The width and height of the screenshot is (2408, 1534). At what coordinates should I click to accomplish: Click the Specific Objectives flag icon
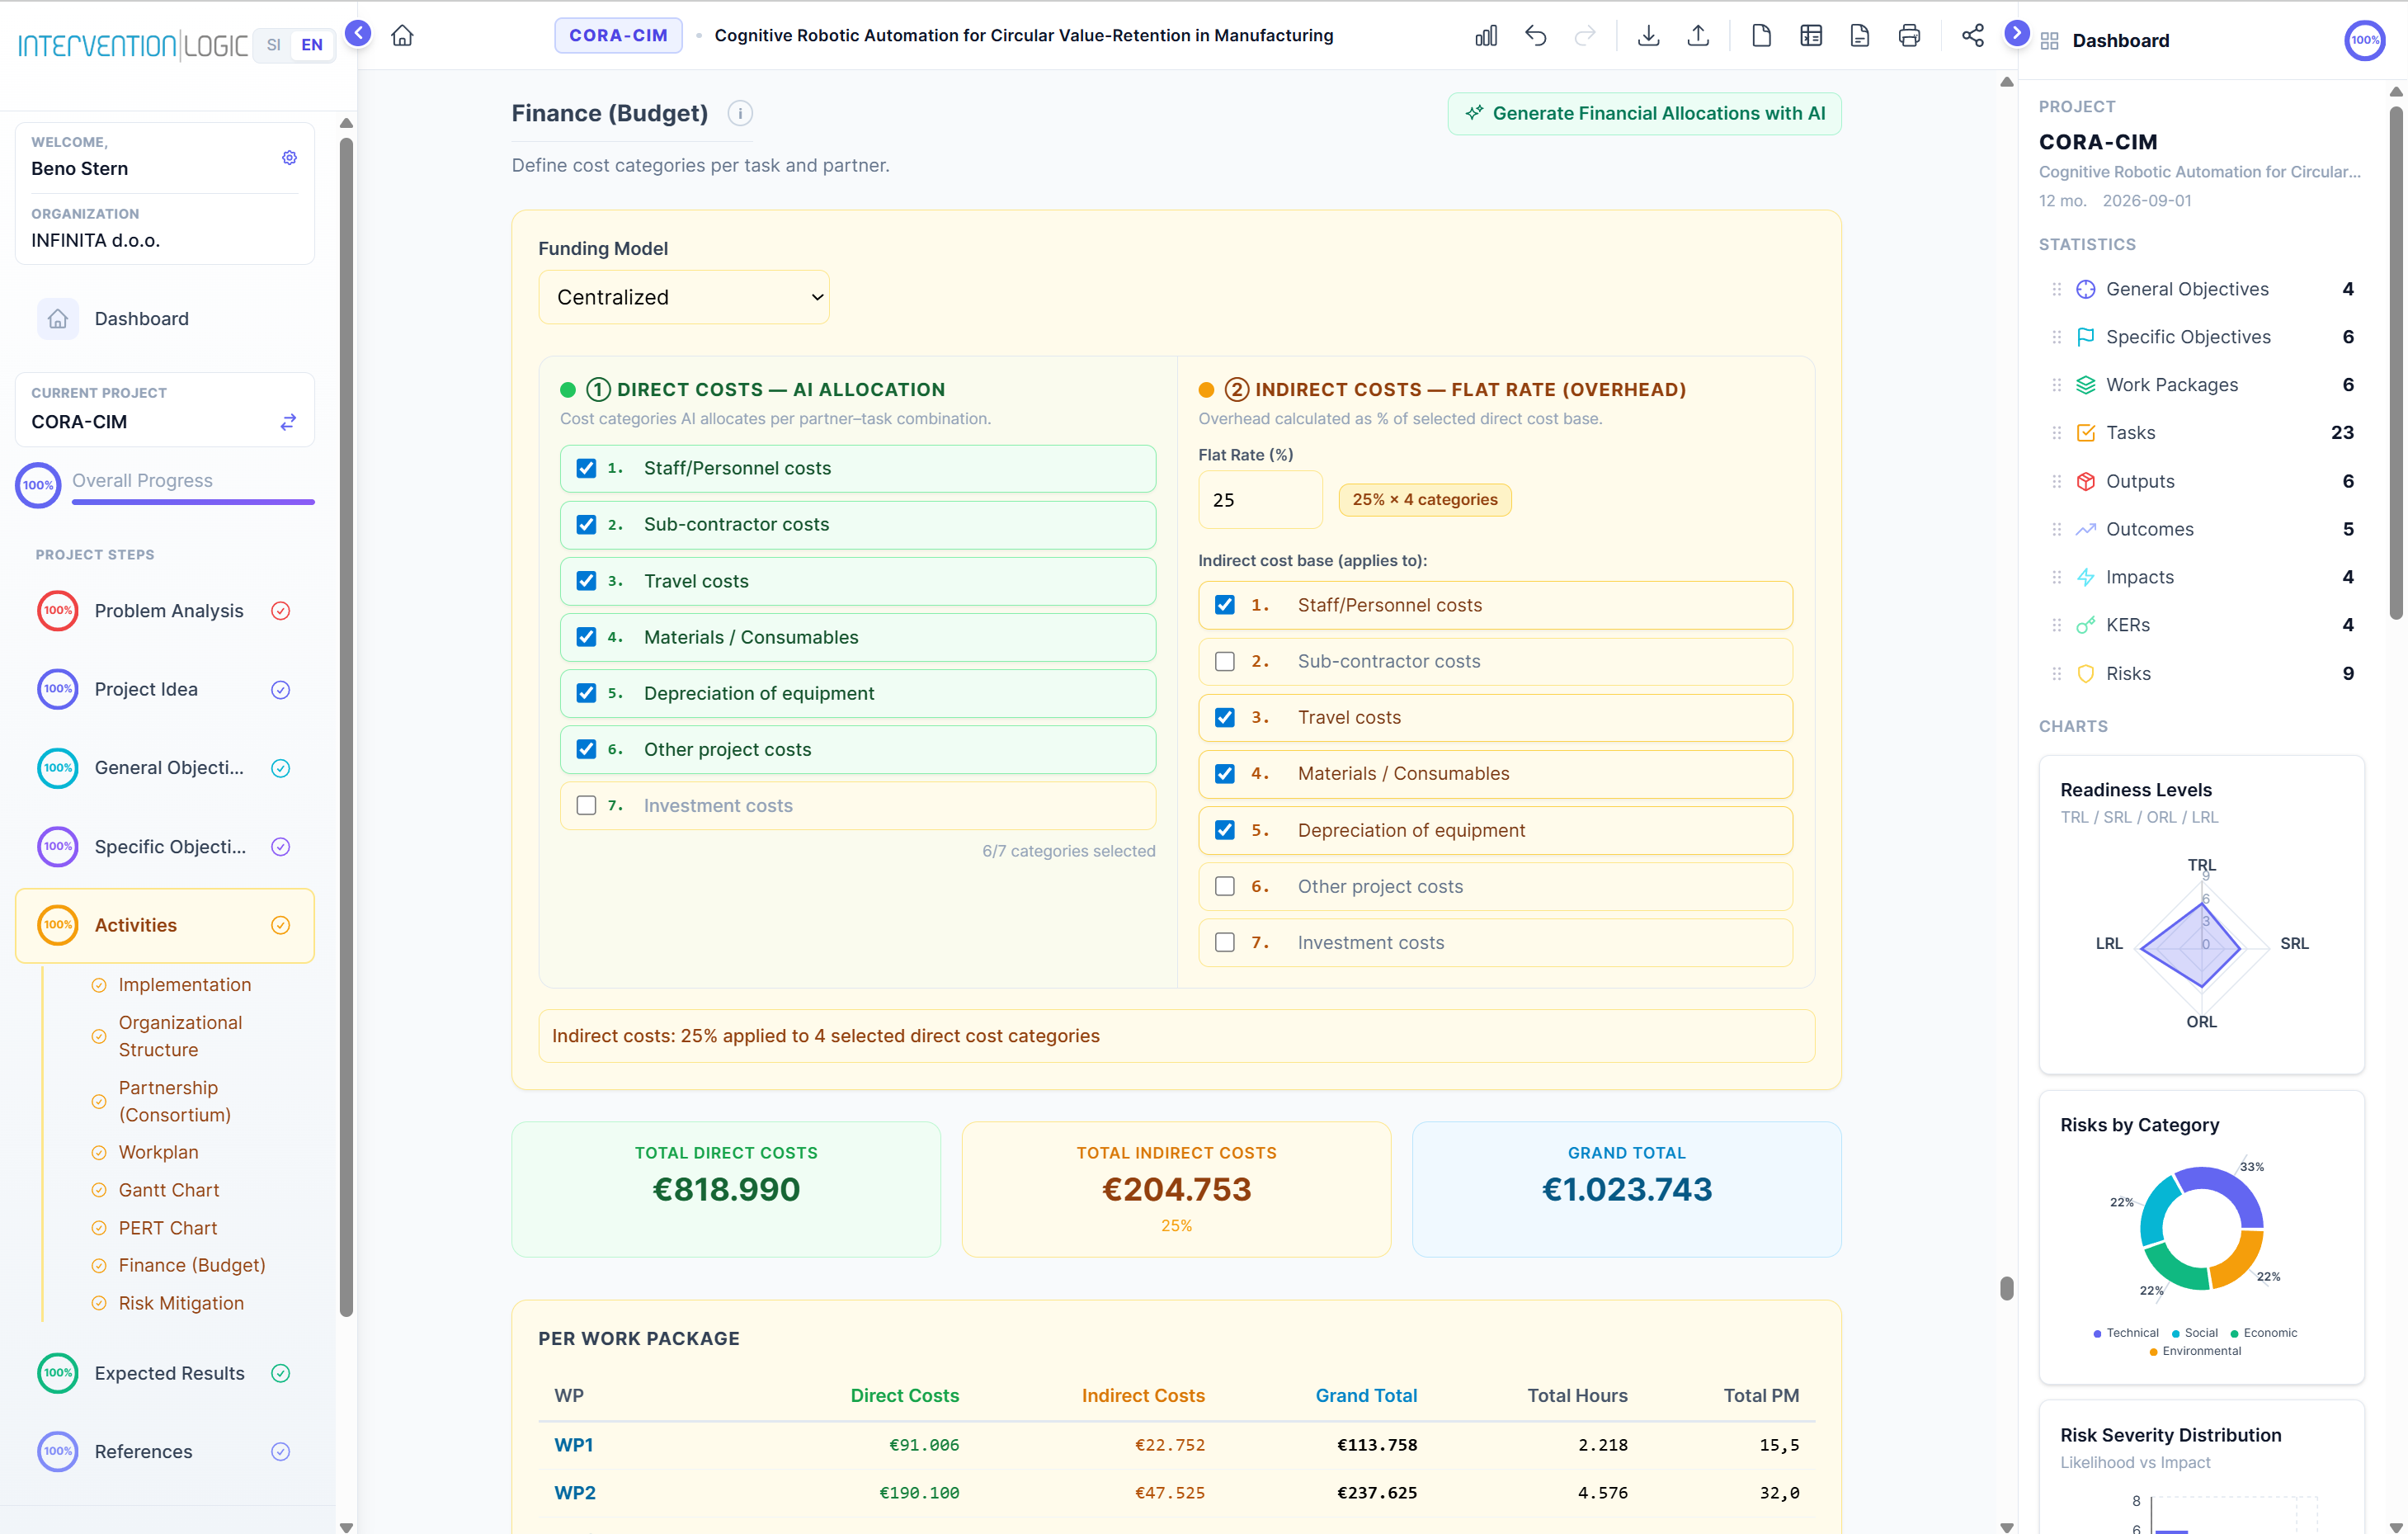click(2085, 337)
